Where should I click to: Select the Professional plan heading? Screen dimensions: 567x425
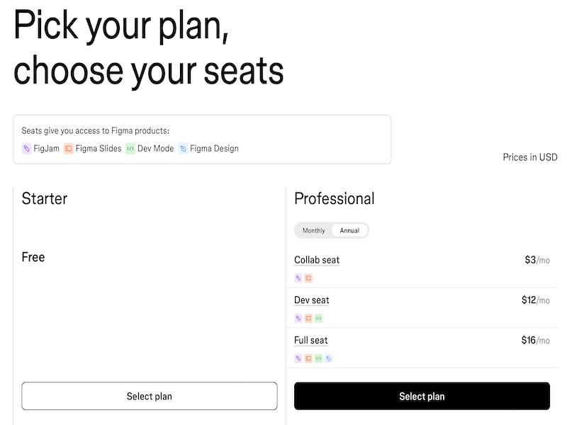[333, 199]
